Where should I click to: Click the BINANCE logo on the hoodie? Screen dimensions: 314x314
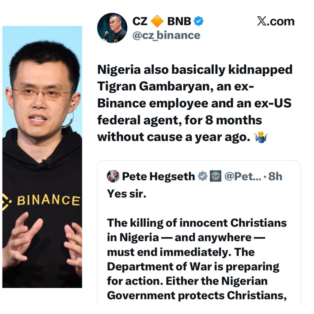point(41,200)
